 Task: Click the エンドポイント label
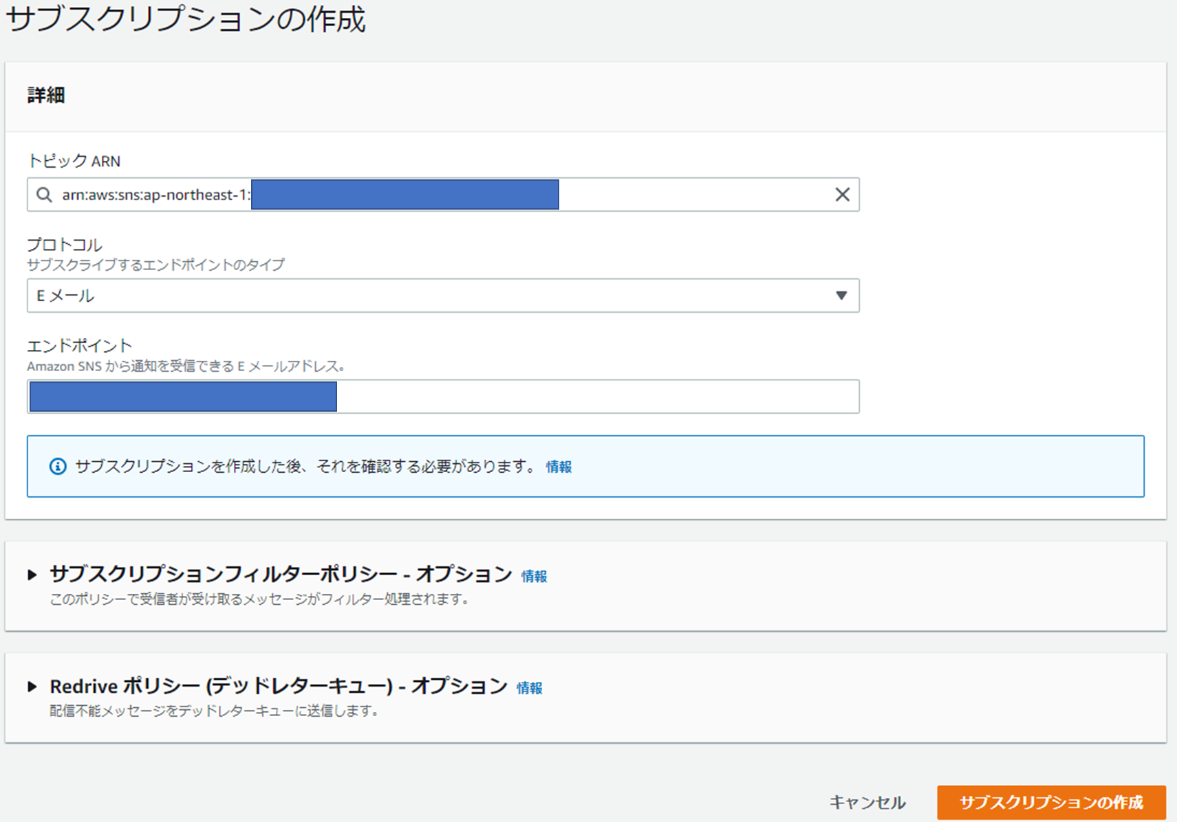79,345
